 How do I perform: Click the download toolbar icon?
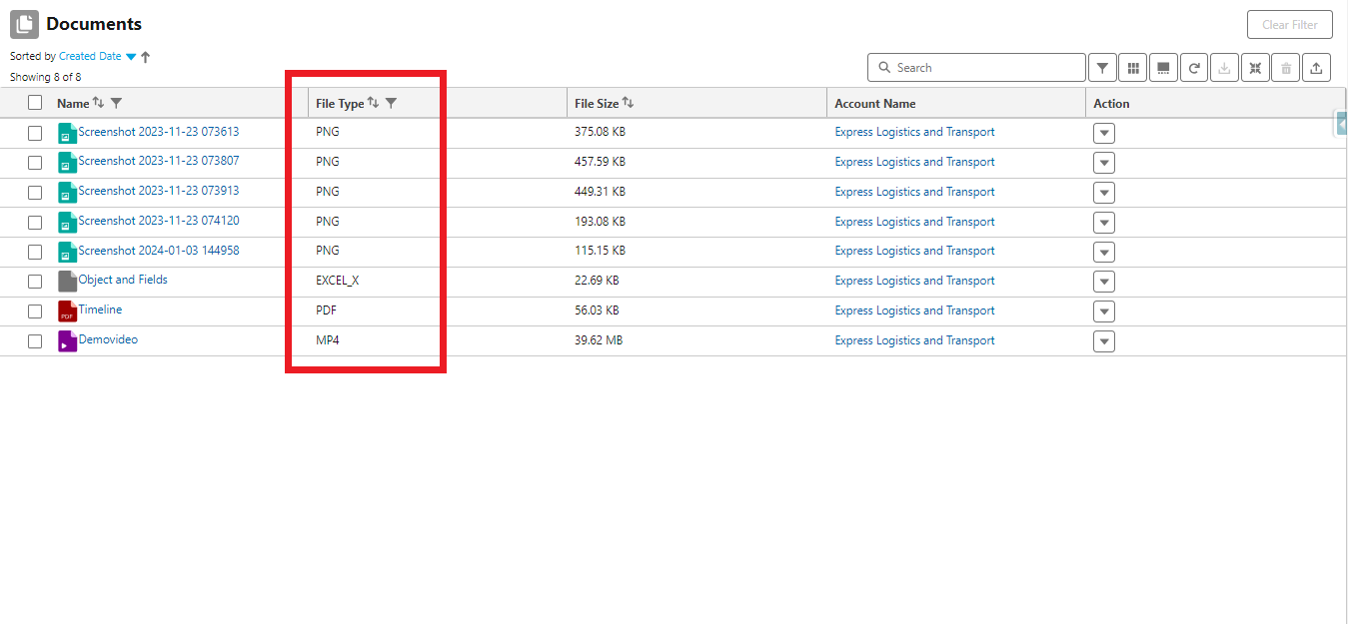[x=1224, y=68]
